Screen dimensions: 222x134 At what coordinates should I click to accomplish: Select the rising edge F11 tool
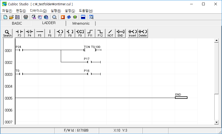click(x=90, y=33)
